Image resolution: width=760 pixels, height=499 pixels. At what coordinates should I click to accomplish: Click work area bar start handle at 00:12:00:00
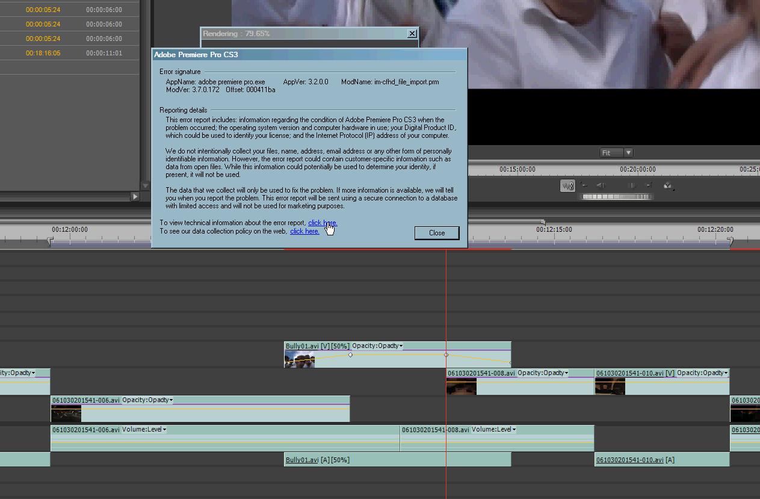(51, 241)
